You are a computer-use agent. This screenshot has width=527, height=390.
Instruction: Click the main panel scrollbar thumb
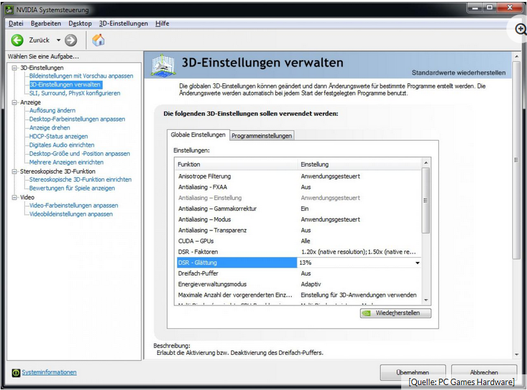tap(516, 160)
